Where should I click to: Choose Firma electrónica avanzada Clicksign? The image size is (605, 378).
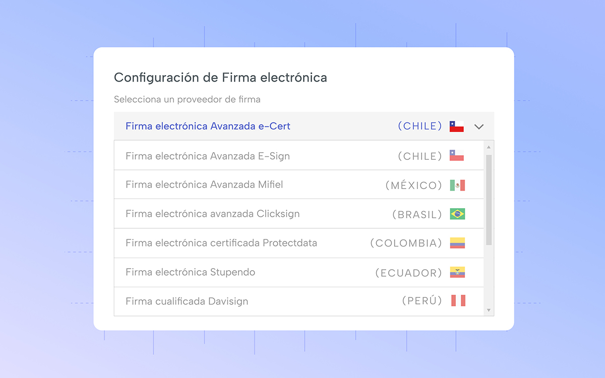click(212, 214)
